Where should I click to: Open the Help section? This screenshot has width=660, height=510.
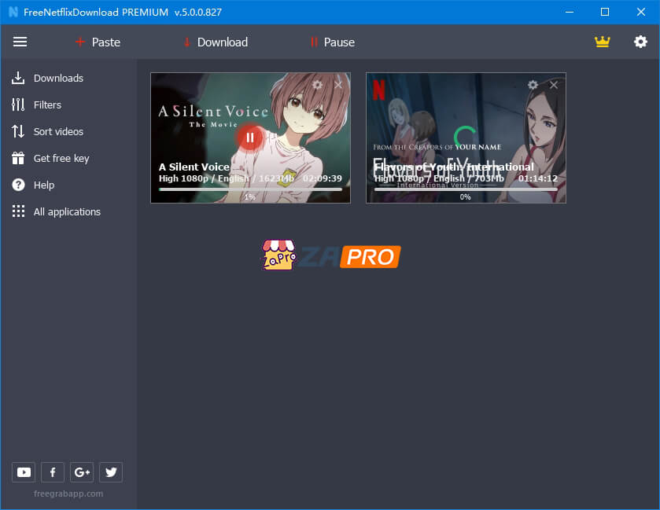pos(42,185)
